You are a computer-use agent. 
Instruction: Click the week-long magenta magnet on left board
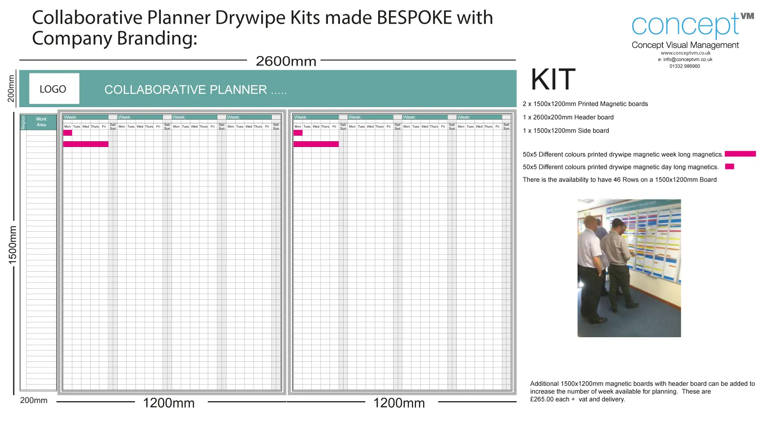pos(86,144)
